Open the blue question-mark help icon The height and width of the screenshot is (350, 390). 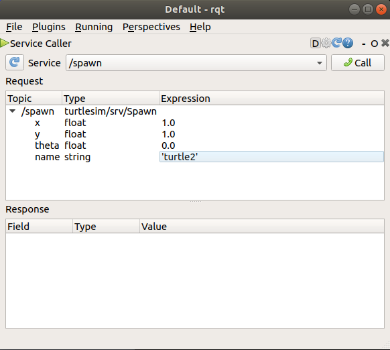tap(348, 44)
